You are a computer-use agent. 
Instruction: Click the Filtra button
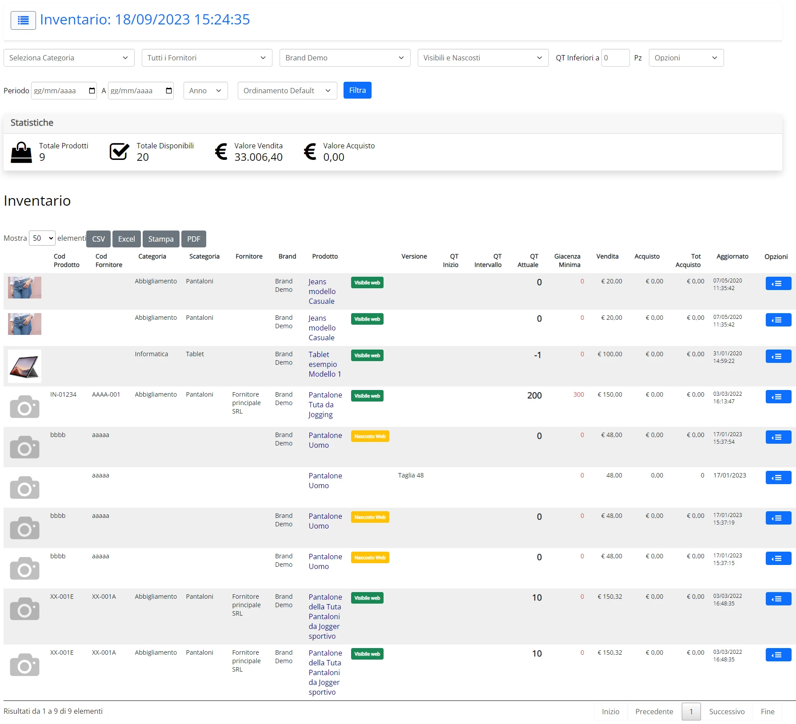(x=357, y=90)
